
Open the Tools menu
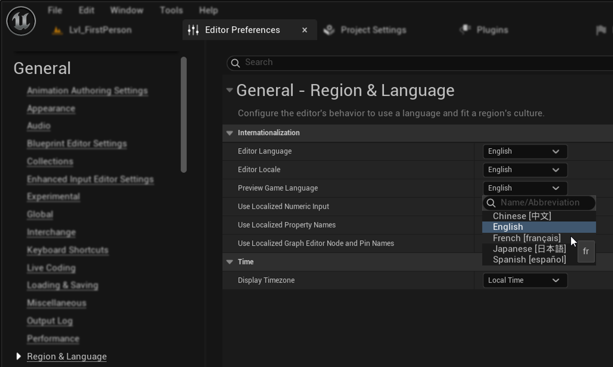(x=171, y=10)
